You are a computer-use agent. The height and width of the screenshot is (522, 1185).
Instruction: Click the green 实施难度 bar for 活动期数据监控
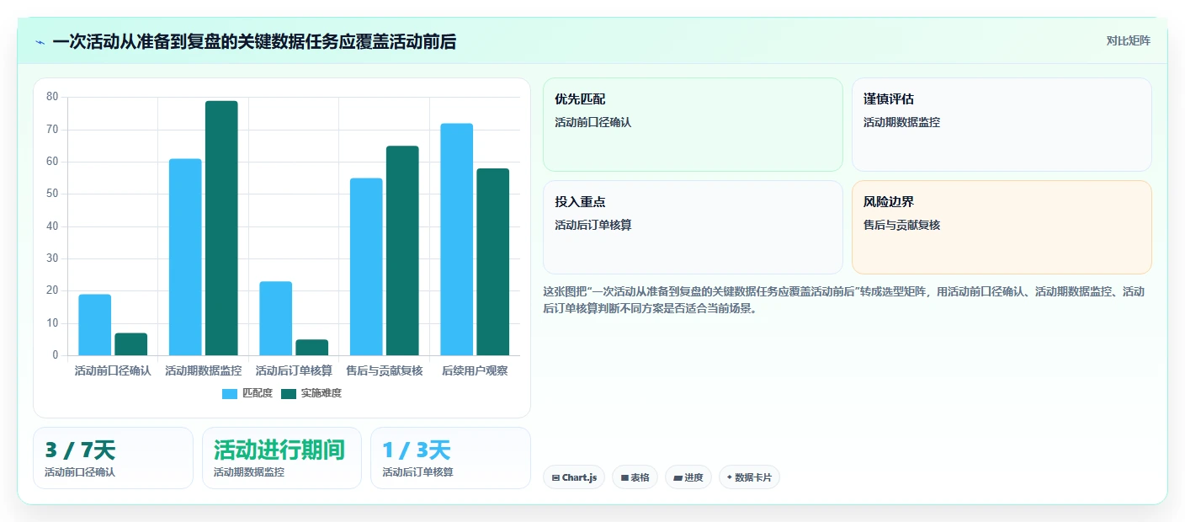click(x=221, y=228)
